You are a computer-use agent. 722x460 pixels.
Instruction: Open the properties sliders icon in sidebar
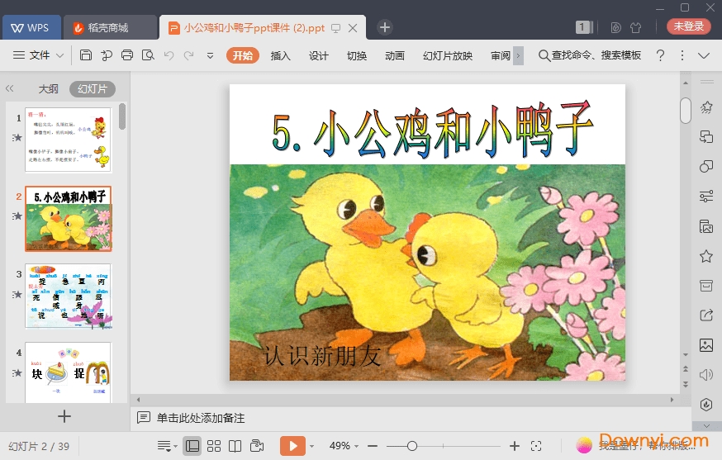tap(705, 197)
